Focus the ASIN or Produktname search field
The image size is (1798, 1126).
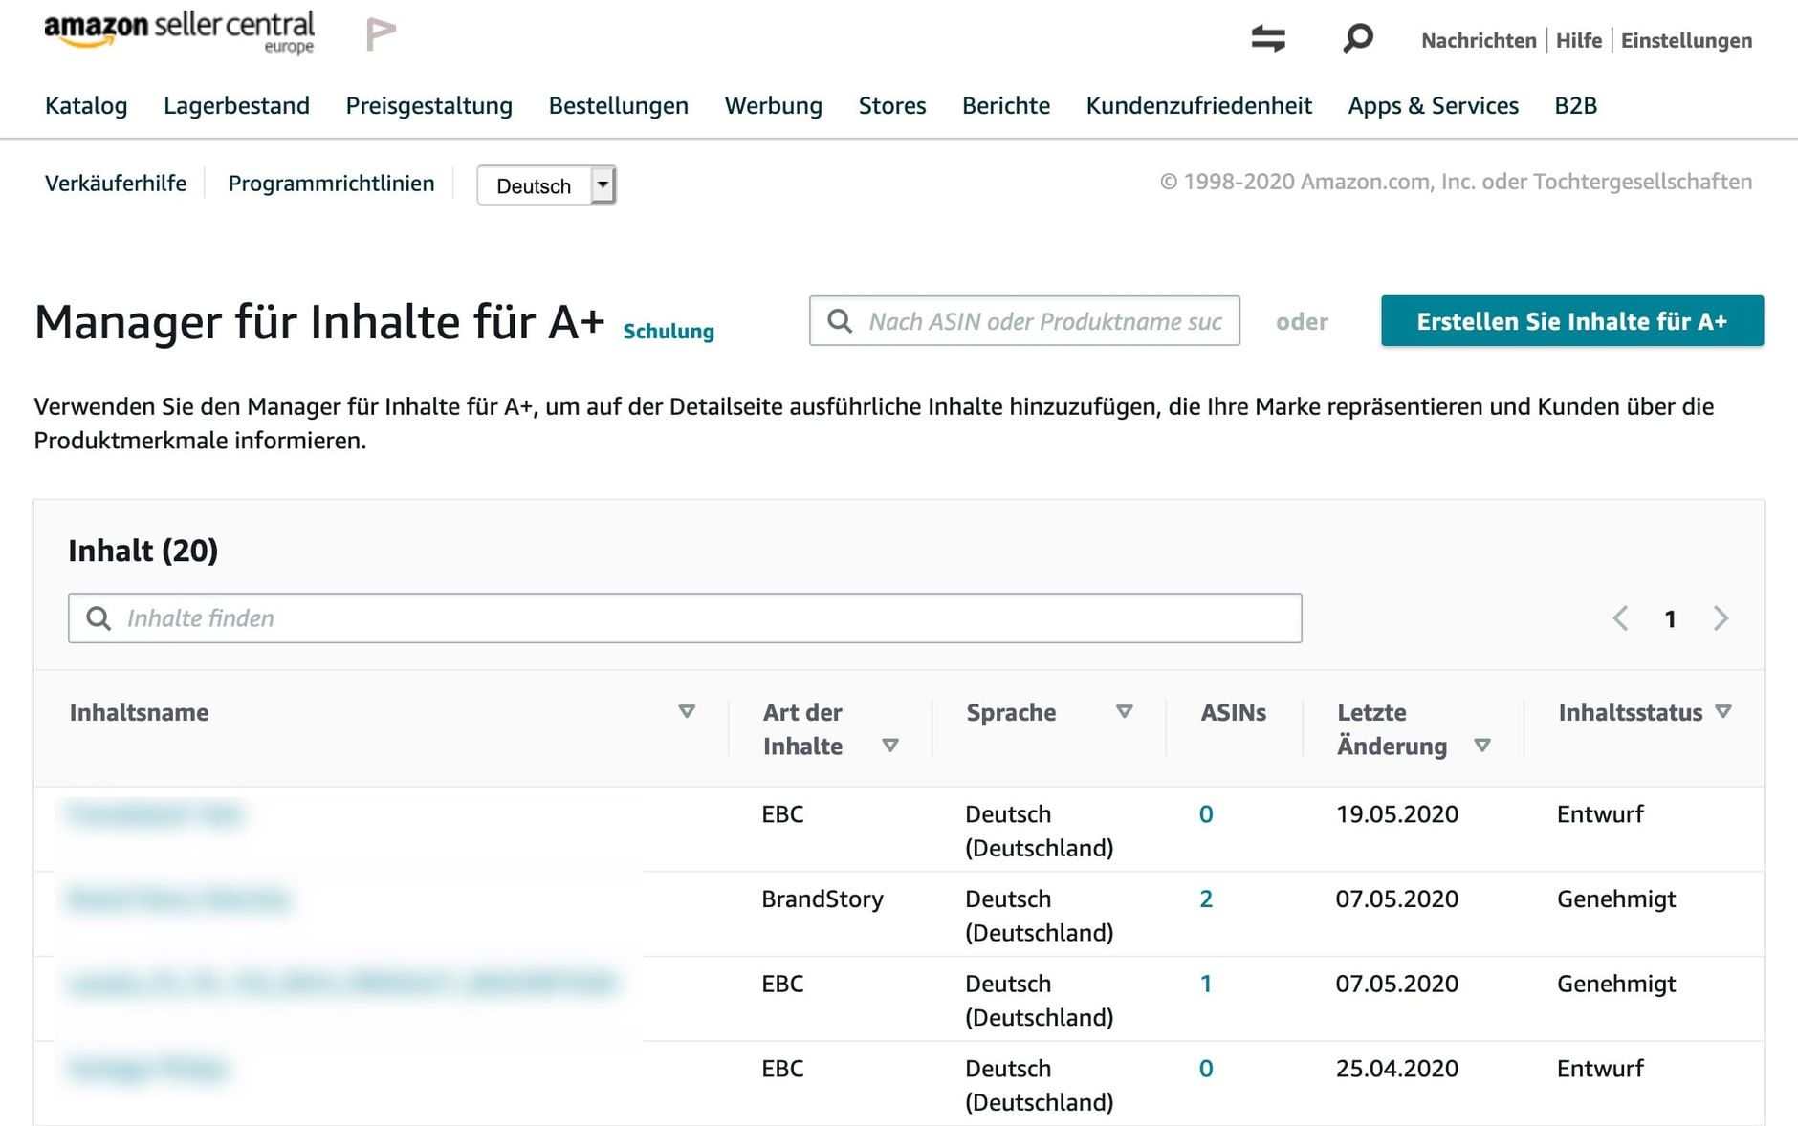tap(1024, 321)
